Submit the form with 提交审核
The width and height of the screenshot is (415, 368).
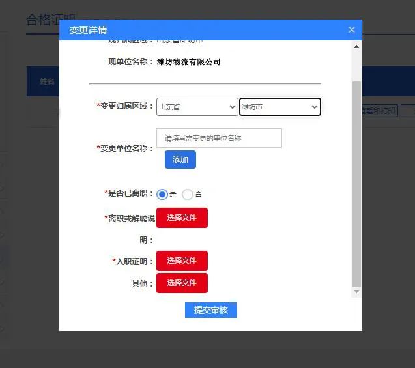[x=211, y=310]
